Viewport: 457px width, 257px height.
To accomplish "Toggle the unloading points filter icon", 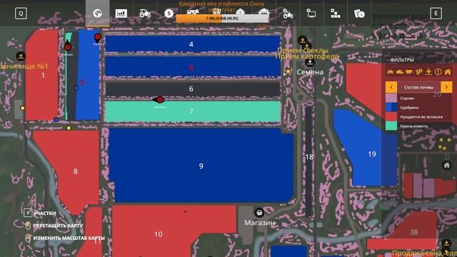I will click(x=428, y=71).
